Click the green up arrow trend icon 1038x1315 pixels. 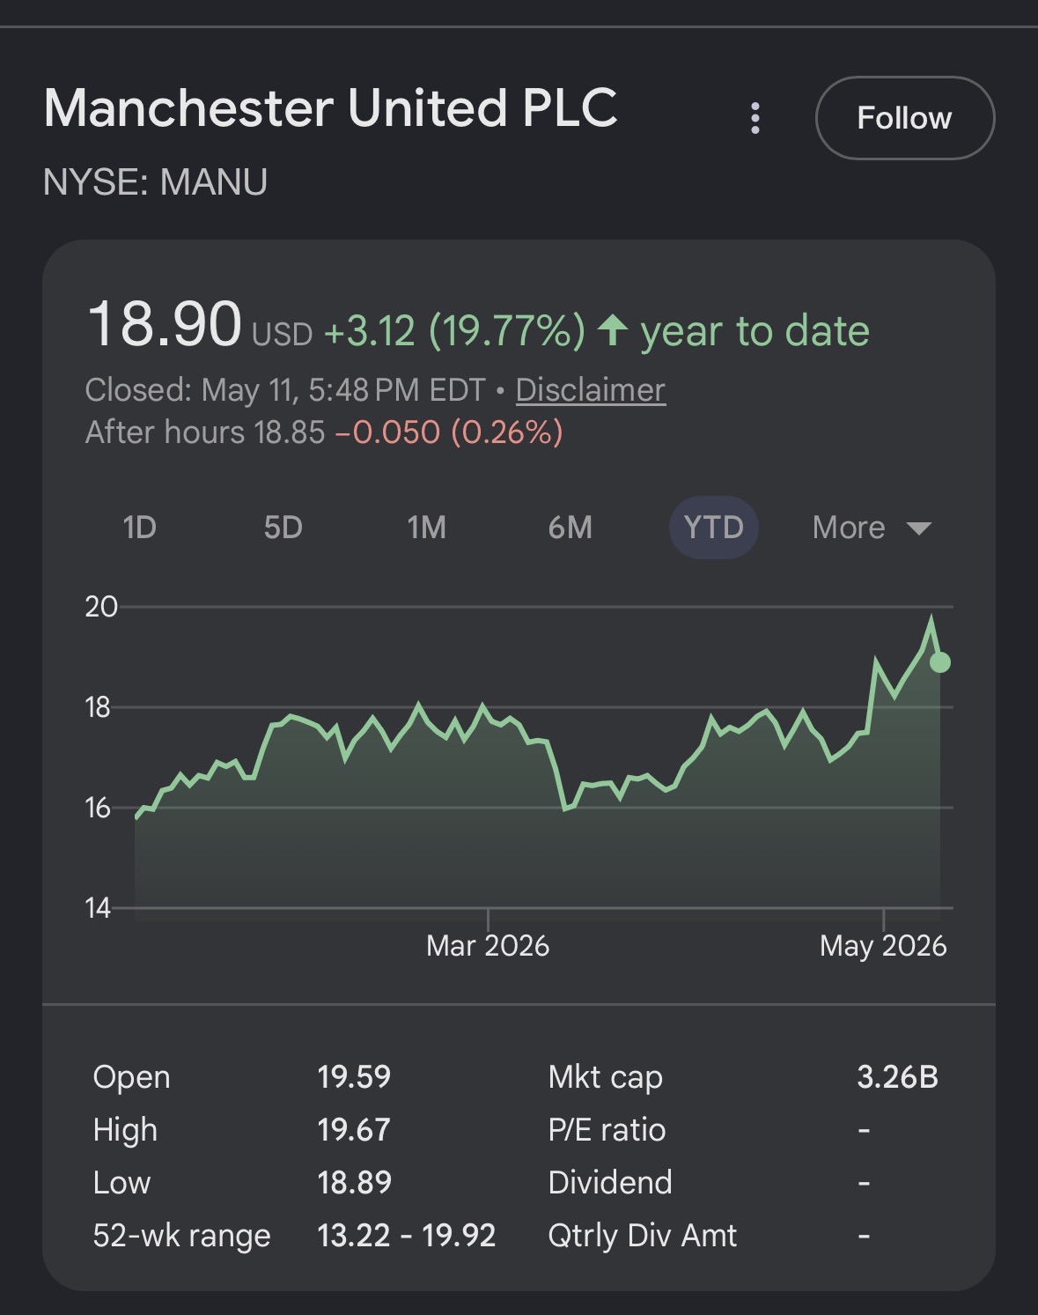[613, 331]
